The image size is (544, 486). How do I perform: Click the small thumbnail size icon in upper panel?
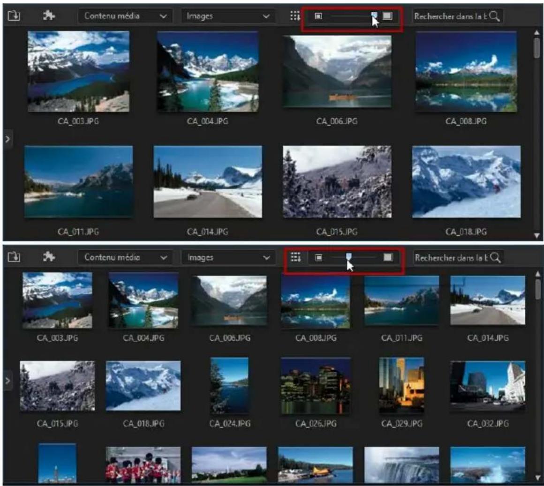click(x=318, y=16)
